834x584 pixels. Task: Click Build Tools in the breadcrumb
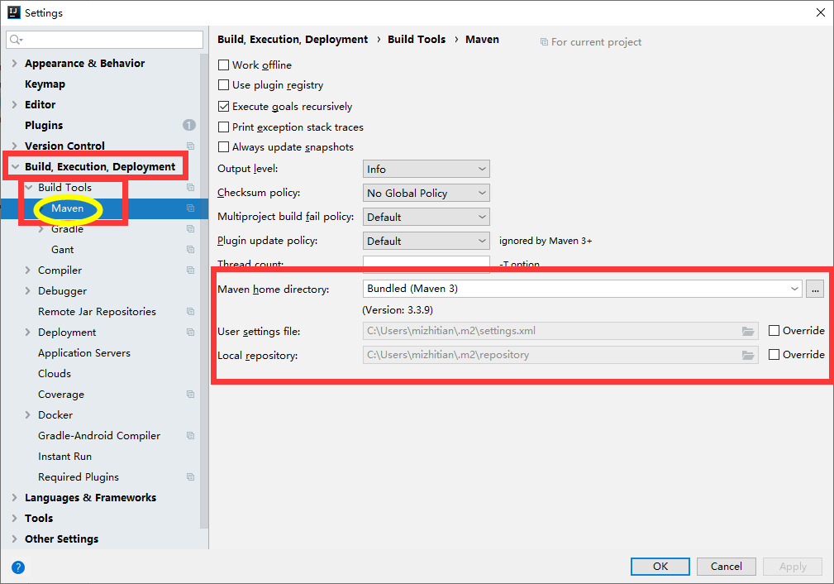[417, 40]
